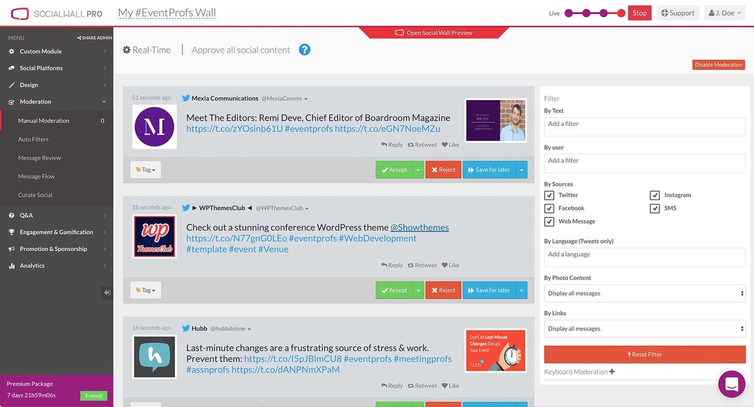Retweet the WPThemesClub tweet
Viewport: 754px width, 407px height.
click(422, 265)
